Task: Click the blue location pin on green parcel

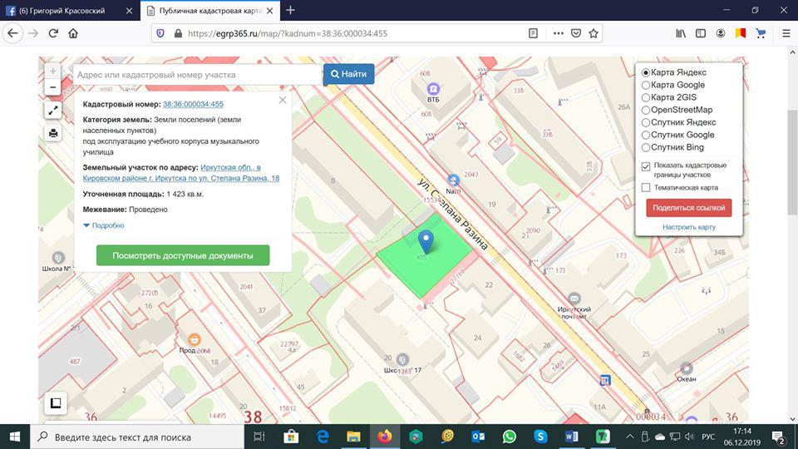Action: coord(426,241)
